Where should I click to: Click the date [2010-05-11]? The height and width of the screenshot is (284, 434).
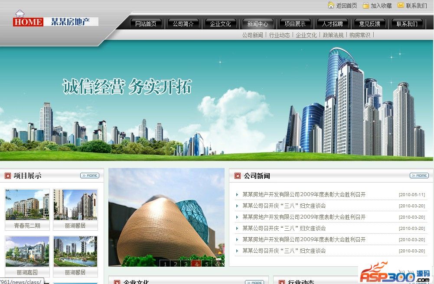(x=412, y=195)
